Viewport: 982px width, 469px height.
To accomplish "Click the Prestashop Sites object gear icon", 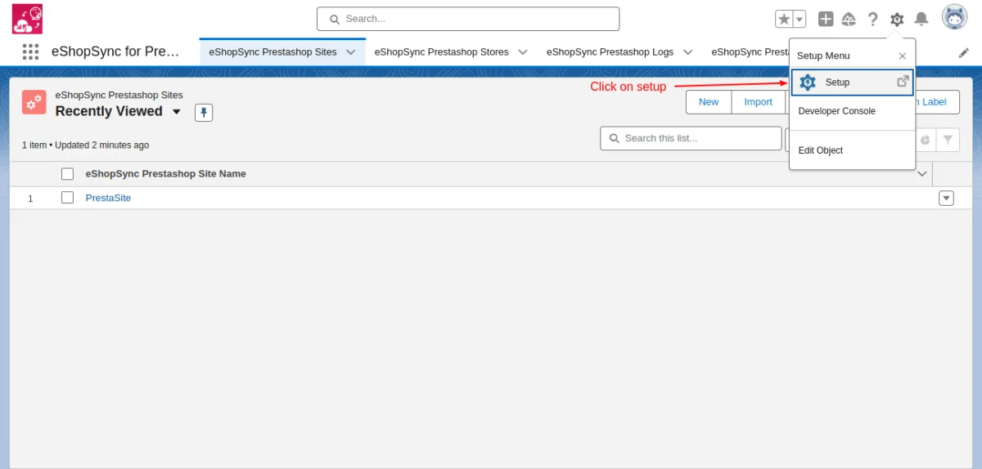I will click(34, 102).
